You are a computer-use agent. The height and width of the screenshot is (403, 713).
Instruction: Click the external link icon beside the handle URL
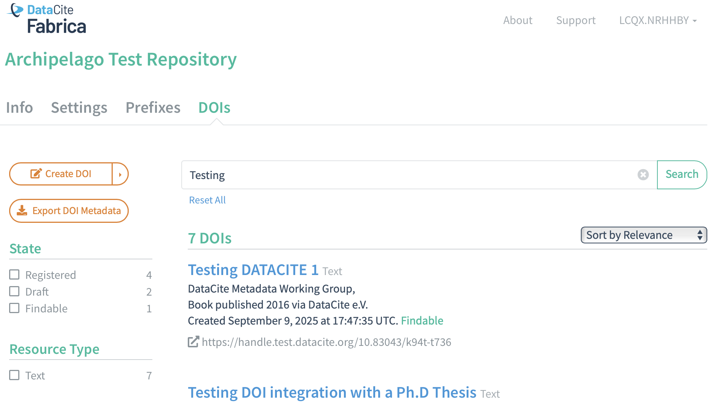point(193,342)
